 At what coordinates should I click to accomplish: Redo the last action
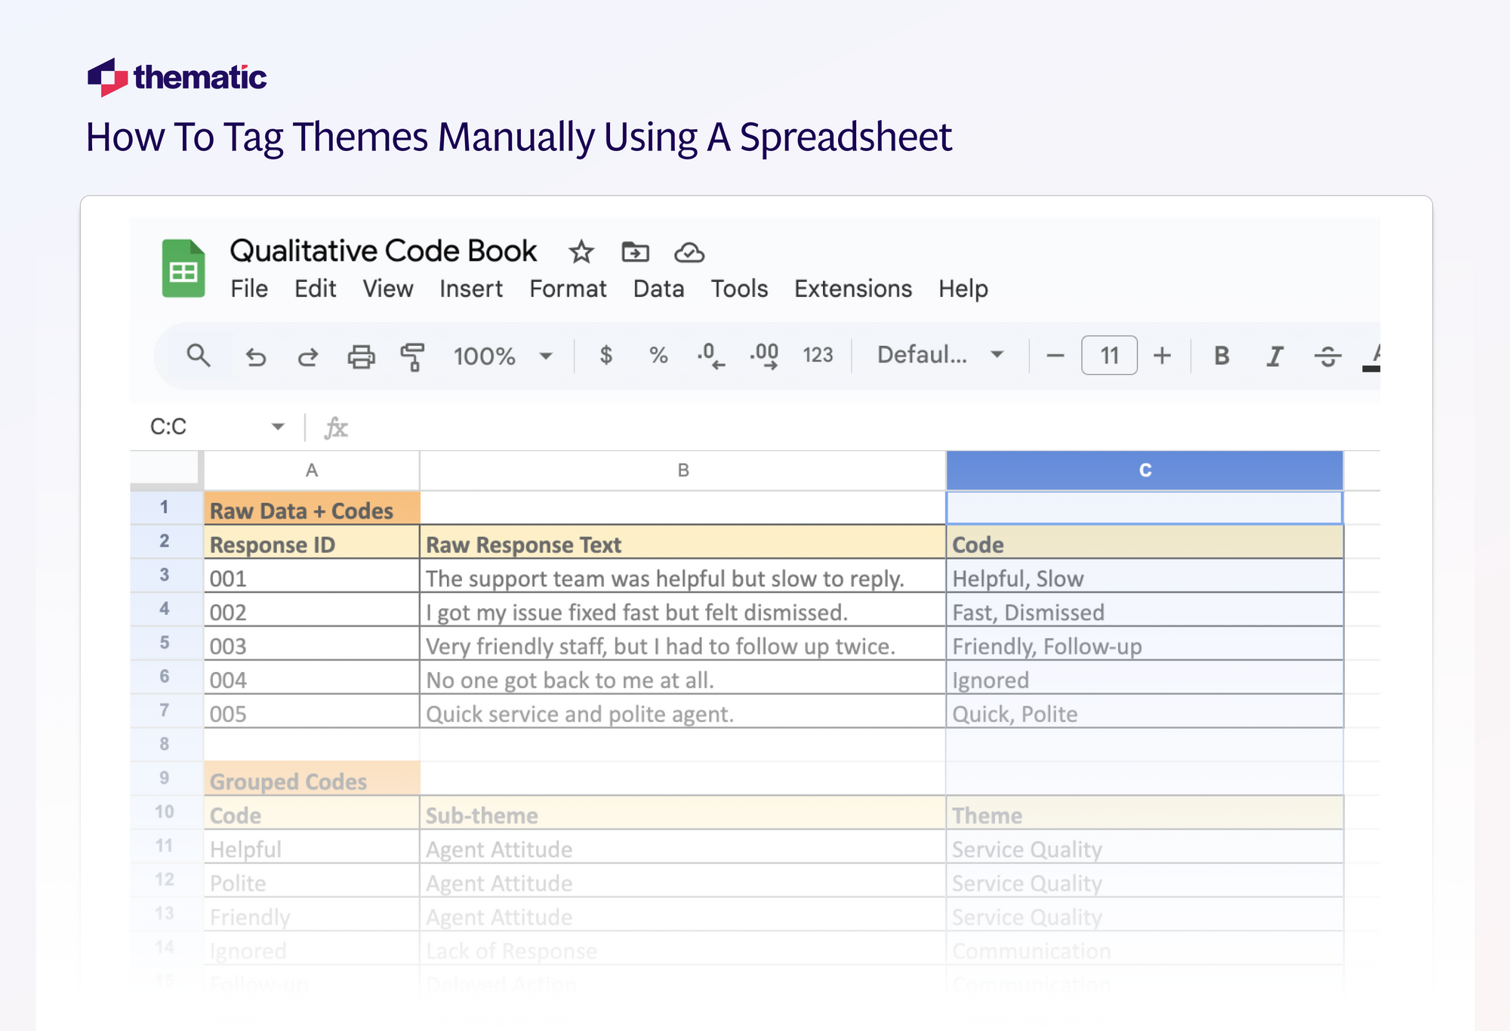pos(307,356)
